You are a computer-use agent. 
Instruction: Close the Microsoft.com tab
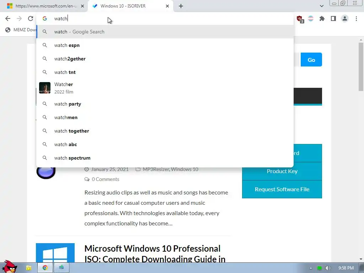pyautogui.click(x=82, y=6)
